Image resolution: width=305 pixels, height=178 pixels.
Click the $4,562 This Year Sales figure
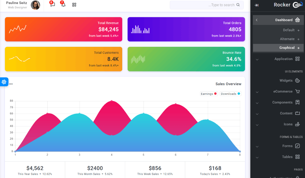pyautogui.click(x=35, y=168)
